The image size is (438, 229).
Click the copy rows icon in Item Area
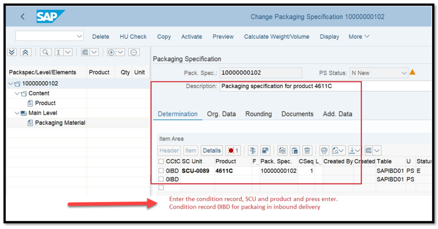click(x=282, y=151)
